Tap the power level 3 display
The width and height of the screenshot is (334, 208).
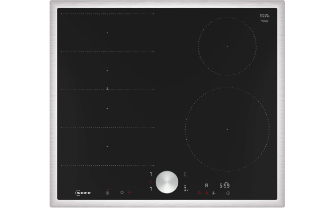[186, 189]
